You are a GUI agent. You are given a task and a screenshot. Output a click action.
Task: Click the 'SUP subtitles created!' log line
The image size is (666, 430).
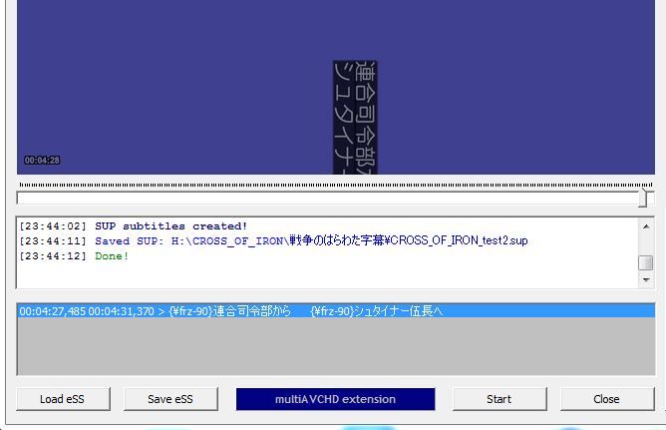[x=170, y=226]
